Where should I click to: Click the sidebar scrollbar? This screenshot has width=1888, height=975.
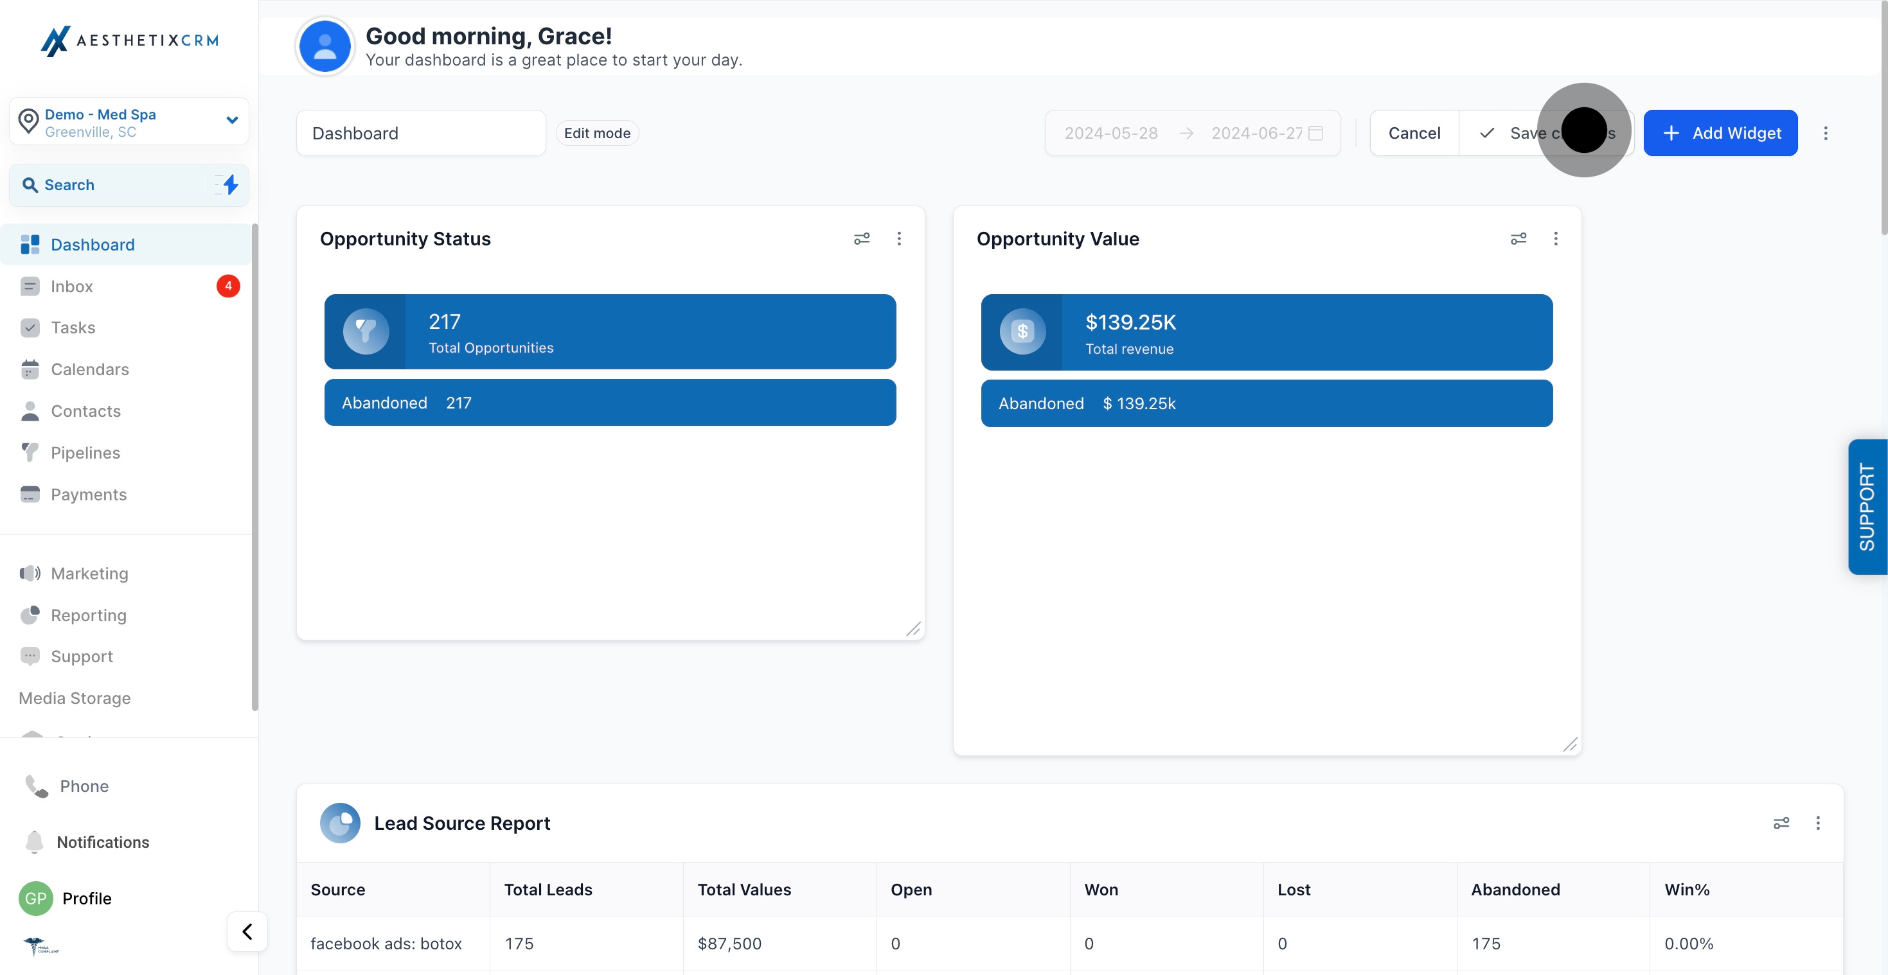point(254,468)
